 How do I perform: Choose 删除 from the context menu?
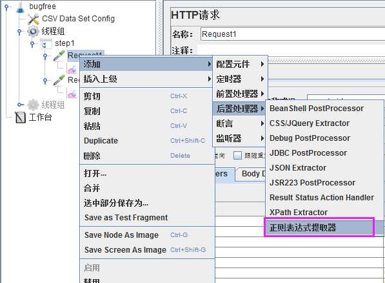pos(146,156)
